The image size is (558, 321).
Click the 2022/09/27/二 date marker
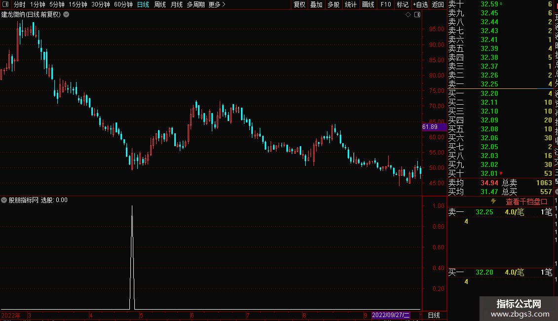[x=391, y=315]
